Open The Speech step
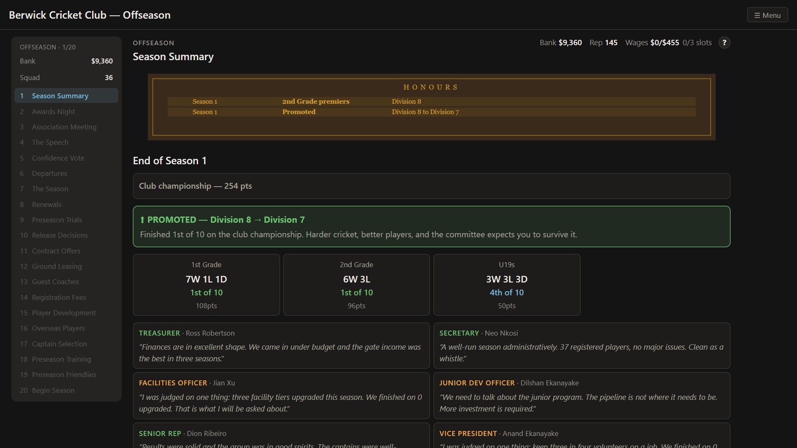797x448 pixels. point(66,142)
